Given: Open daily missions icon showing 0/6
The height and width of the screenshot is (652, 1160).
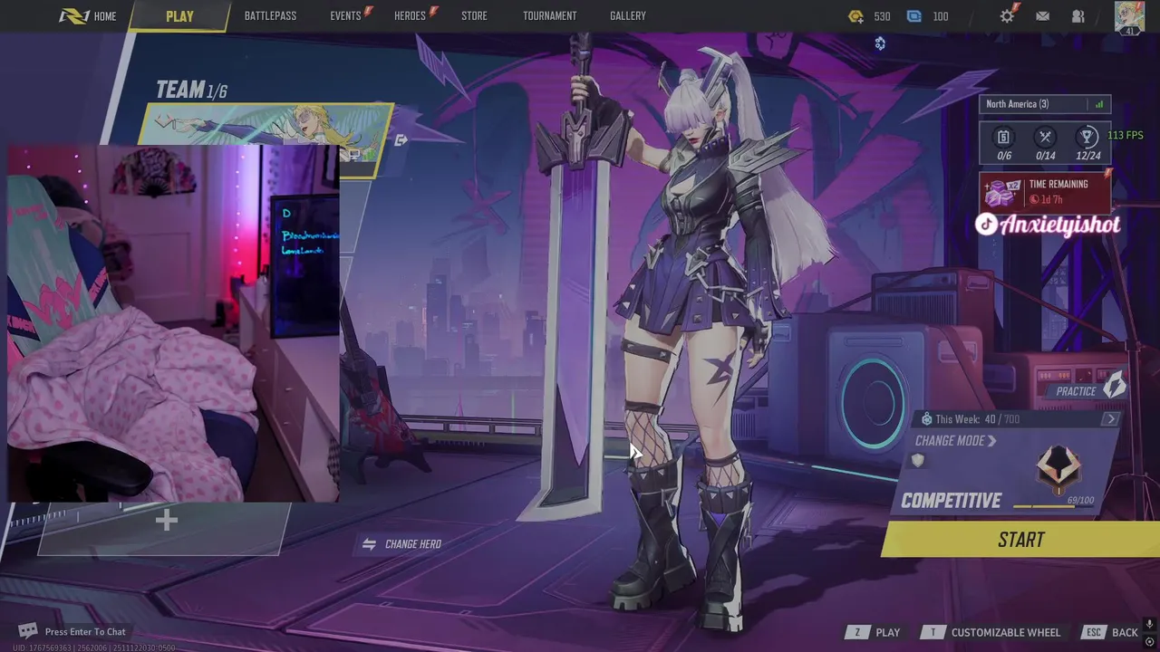Looking at the screenshot, I should pos(1003,137).
